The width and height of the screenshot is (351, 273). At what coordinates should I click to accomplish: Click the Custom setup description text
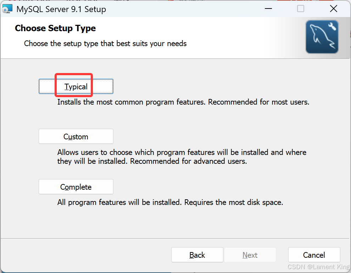pyautogui.click(x=182, y=156)
